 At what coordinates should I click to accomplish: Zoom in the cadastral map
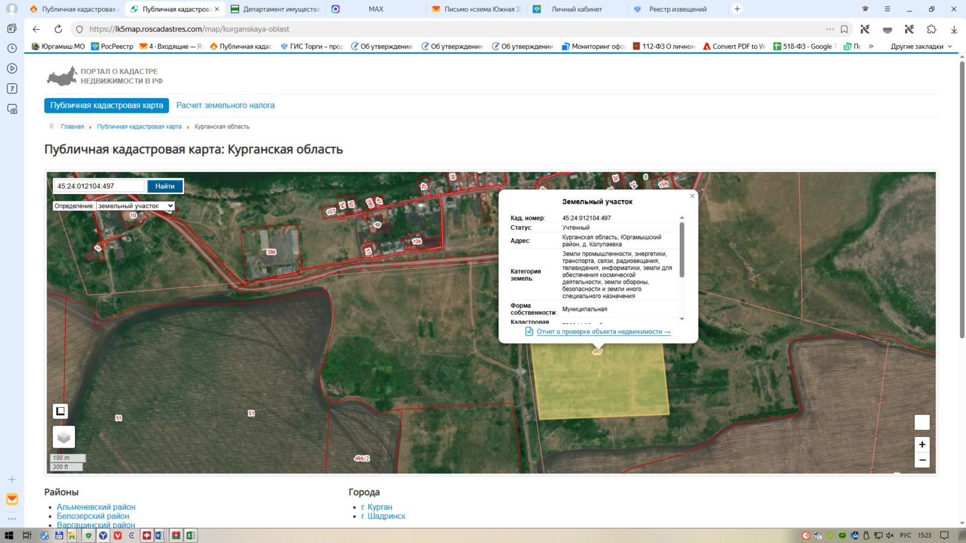922,444
